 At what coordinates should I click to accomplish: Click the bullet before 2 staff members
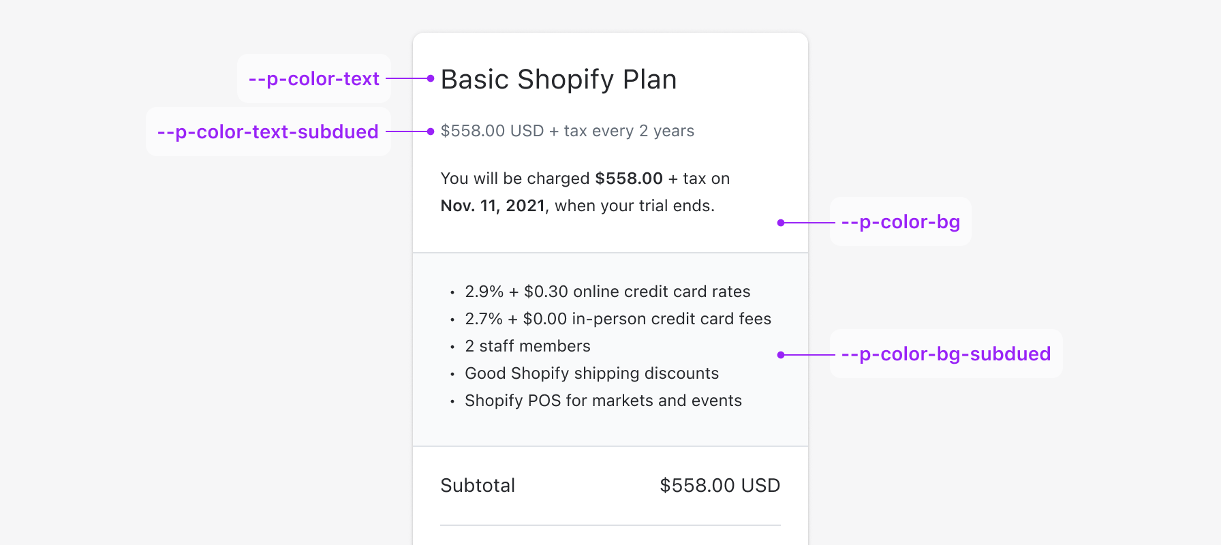tap(452, 347)
